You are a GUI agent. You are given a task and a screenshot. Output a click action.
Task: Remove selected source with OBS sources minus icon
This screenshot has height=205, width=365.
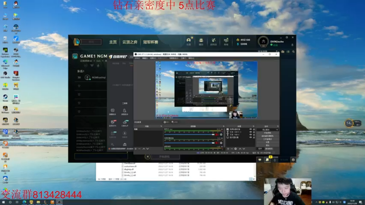232,149
